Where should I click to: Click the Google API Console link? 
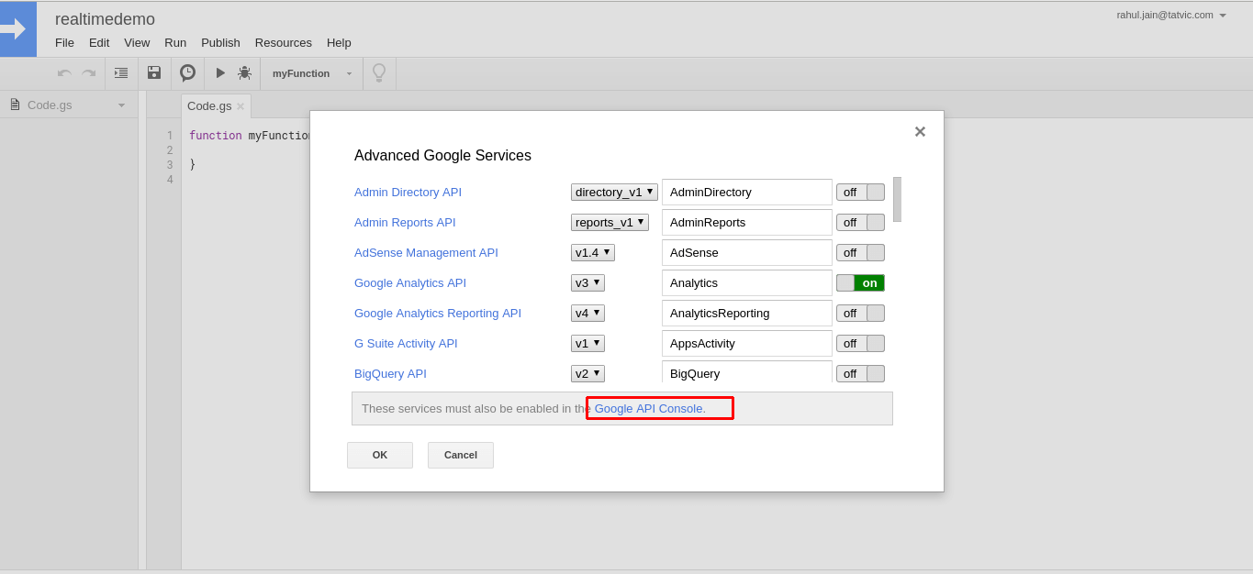pos(650,408)
